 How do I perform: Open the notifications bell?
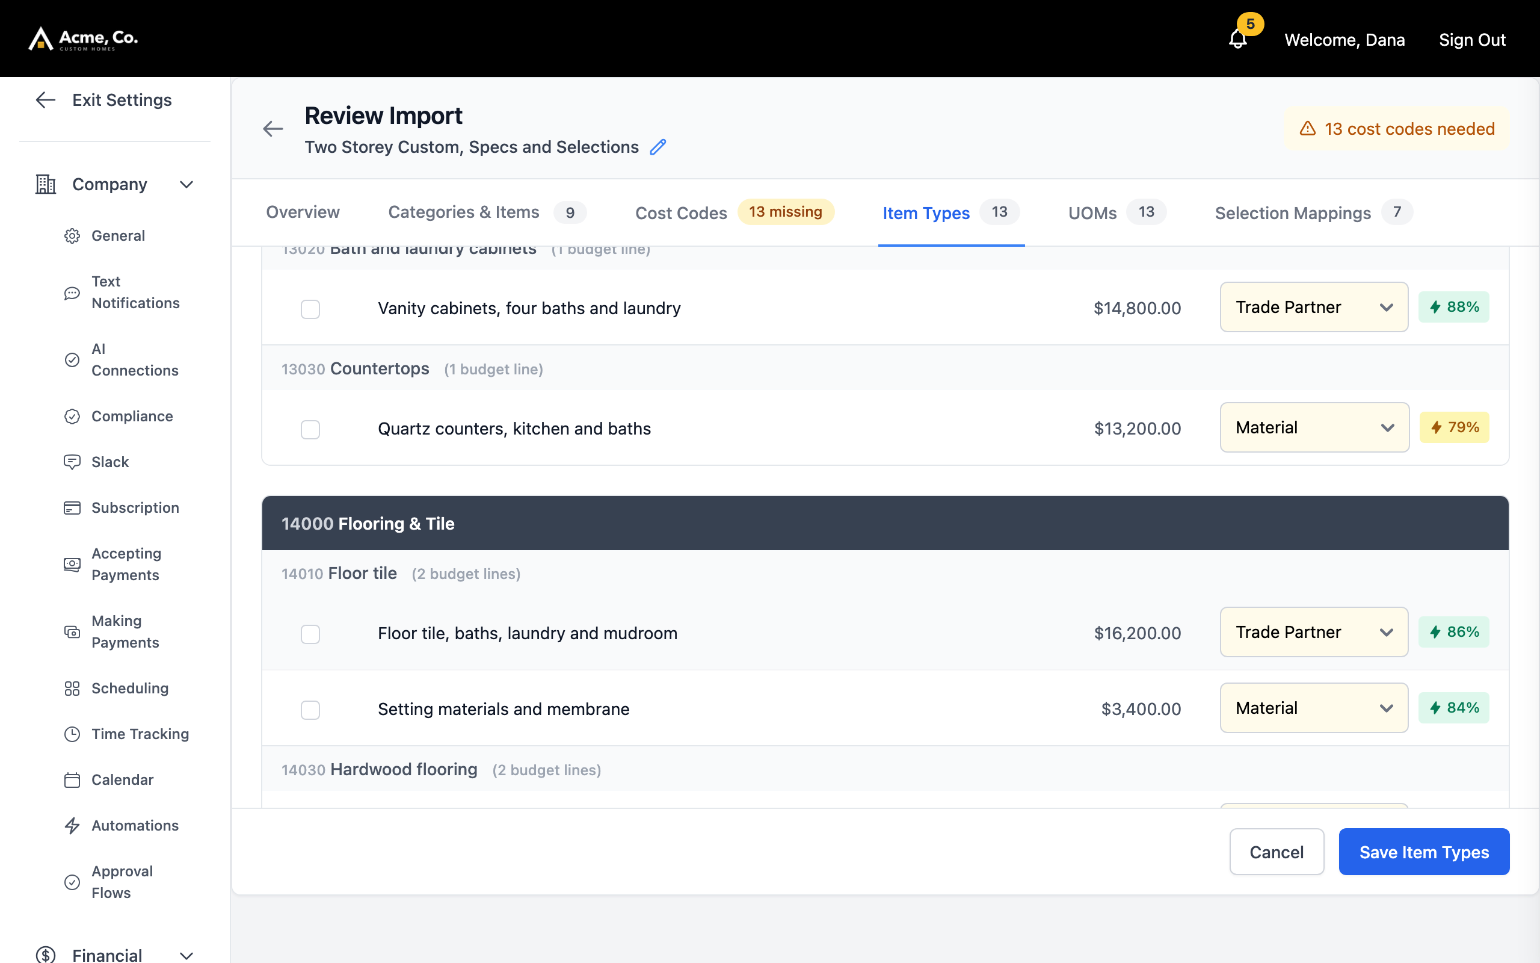coord(1238,39)
